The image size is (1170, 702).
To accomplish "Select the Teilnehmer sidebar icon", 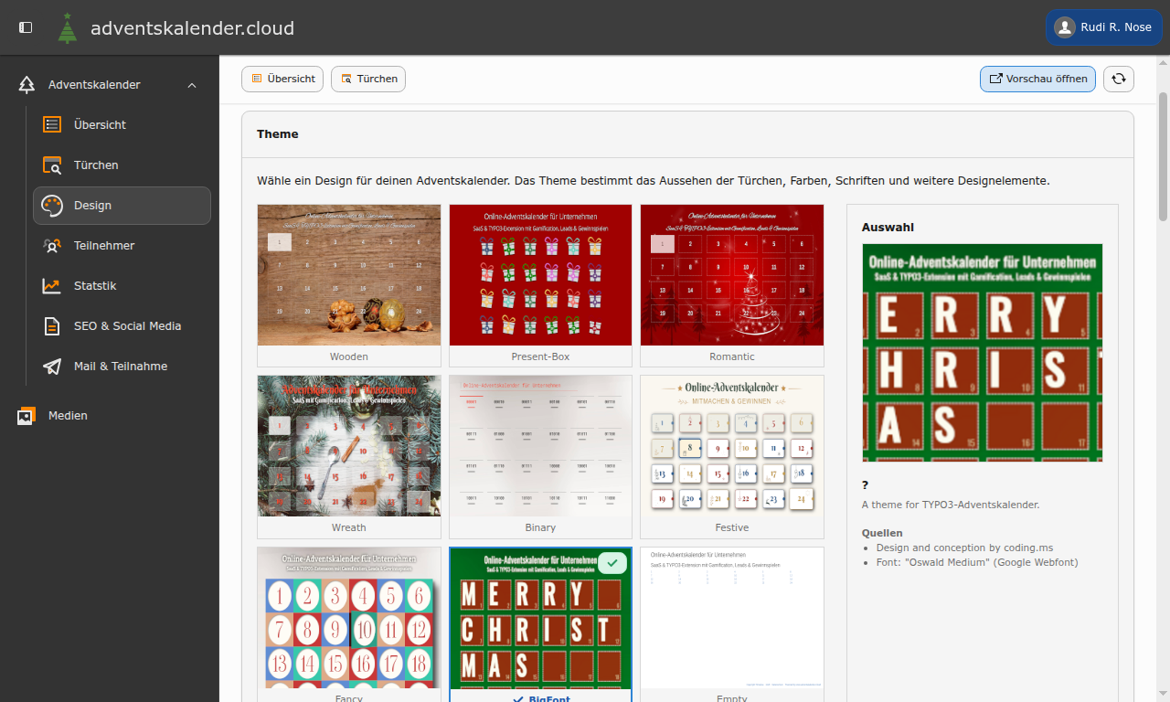I will (x=52, y=246).
